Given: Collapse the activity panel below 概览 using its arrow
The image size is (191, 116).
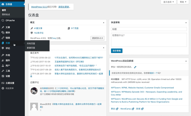Looking at the screenshot, I should click(104, 48).
